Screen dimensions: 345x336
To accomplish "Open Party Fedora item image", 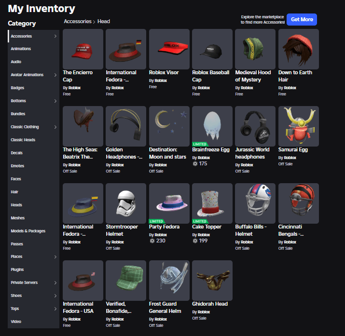I will tap(169, 203).
